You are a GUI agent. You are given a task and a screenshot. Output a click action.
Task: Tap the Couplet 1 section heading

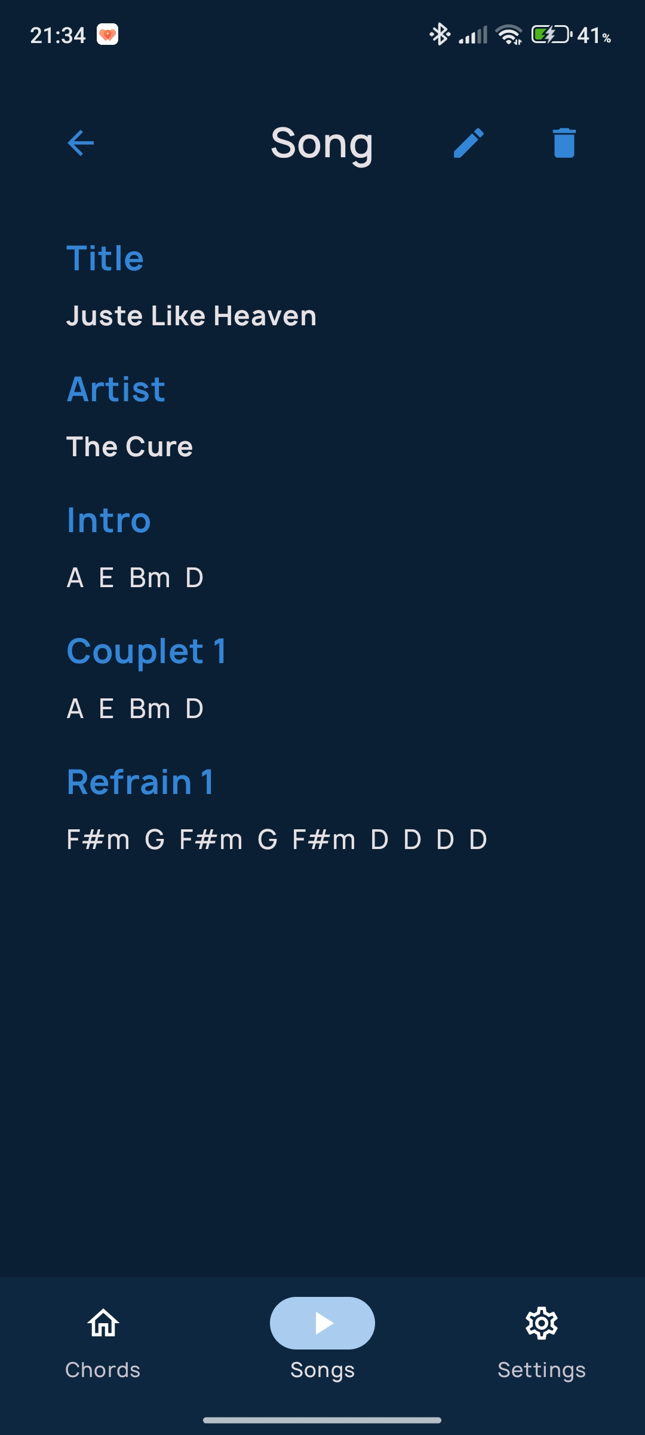click(x=146, y=651)
